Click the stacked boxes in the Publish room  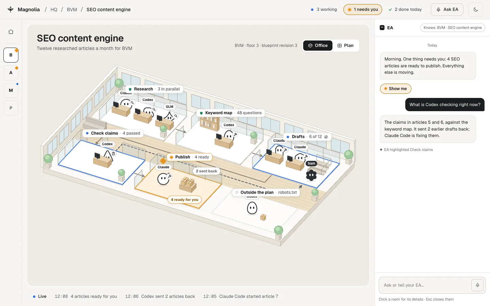pos(188,184)
